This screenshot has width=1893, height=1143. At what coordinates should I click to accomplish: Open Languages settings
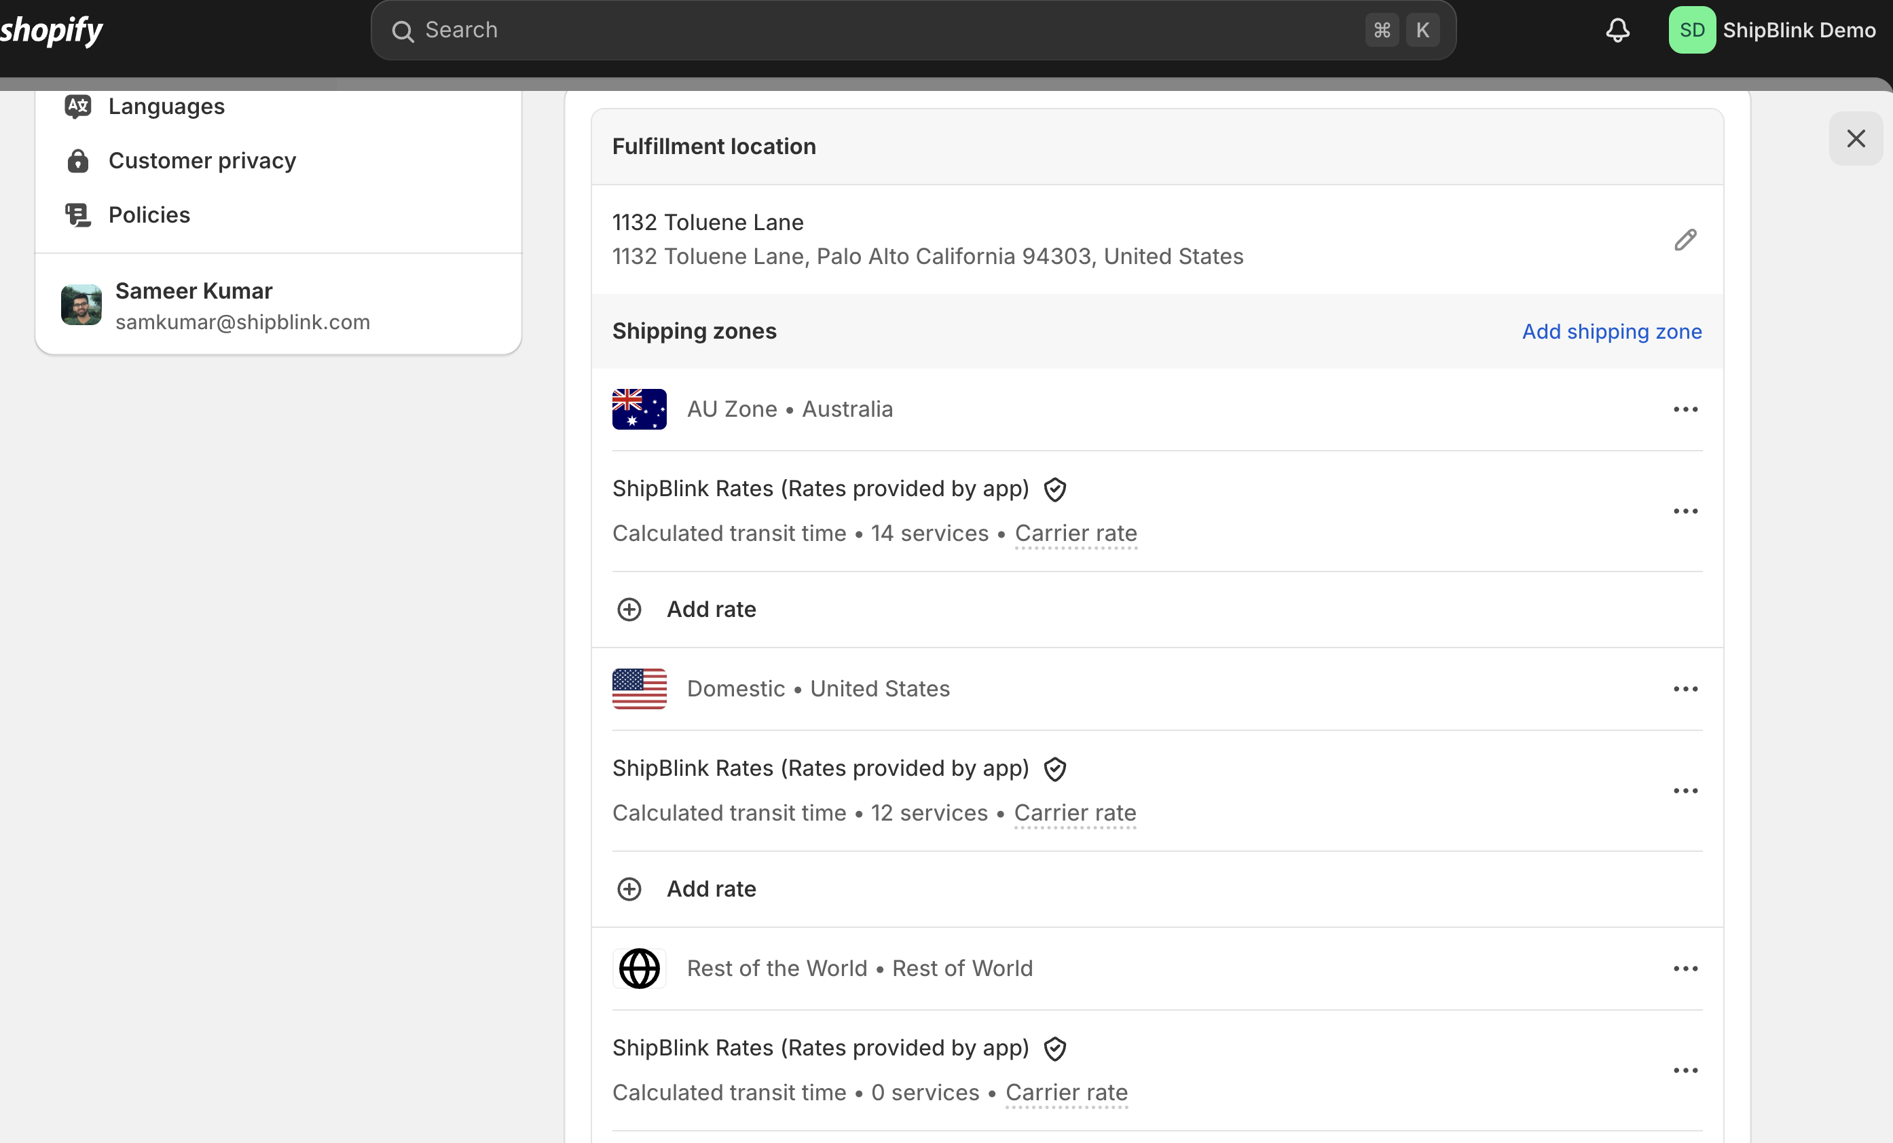point(166,106)
